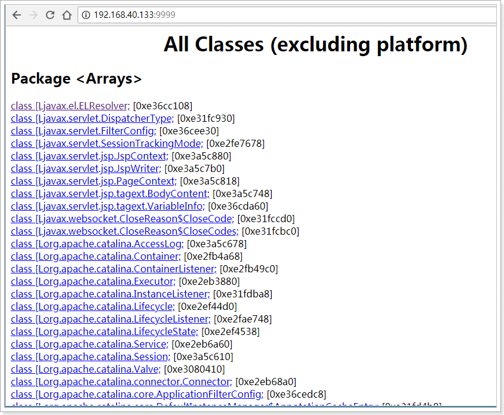Click address text [0xe2eb68a0]
Image resolution: width=504 pixels, height=415 pixels.
click(266, 382)
